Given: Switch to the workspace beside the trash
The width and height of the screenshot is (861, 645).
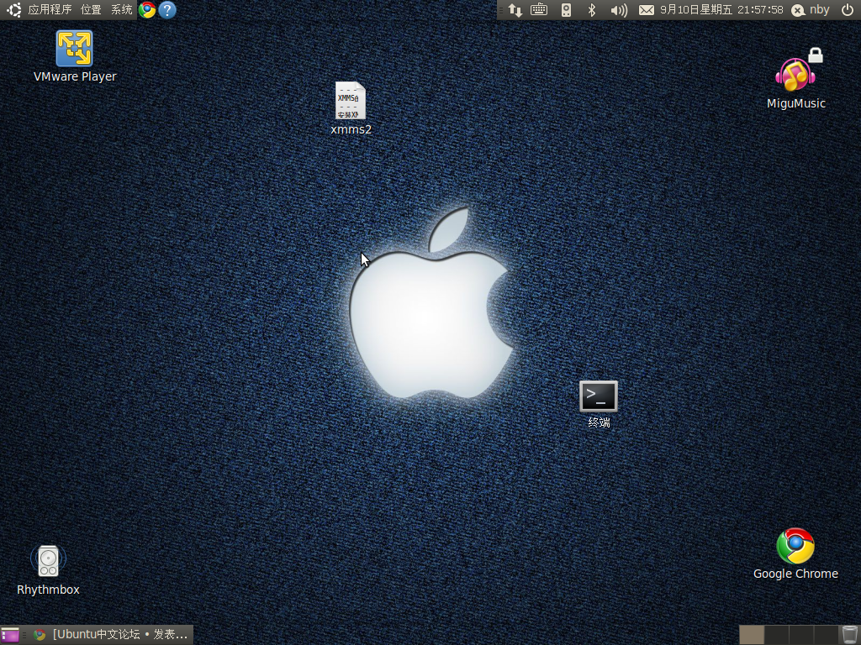Looking at the screenshot, I should (826, 635).
